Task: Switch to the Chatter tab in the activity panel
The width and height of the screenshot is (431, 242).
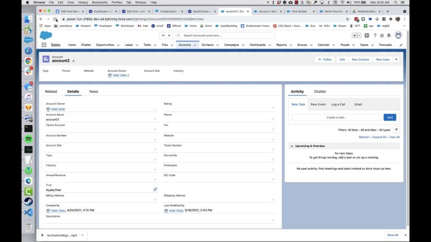Action: (x=320, y=91)
